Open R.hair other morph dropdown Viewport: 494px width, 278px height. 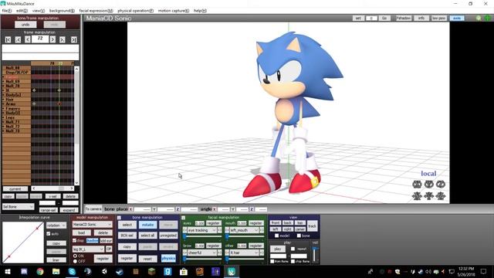coord(244,253)
